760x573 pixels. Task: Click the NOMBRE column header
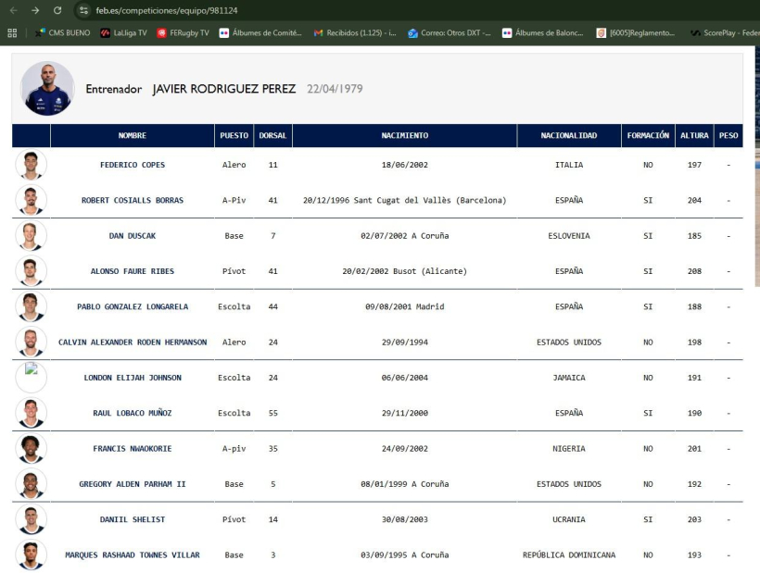pos(133,135)
